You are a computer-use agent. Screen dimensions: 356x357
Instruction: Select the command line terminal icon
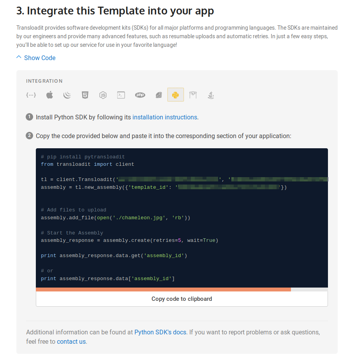coord(121,95)
